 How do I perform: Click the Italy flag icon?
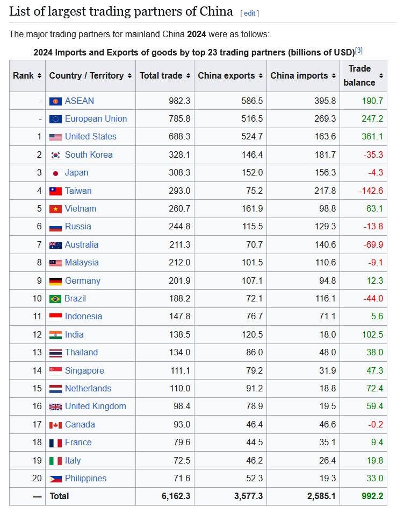pos(55,461)
